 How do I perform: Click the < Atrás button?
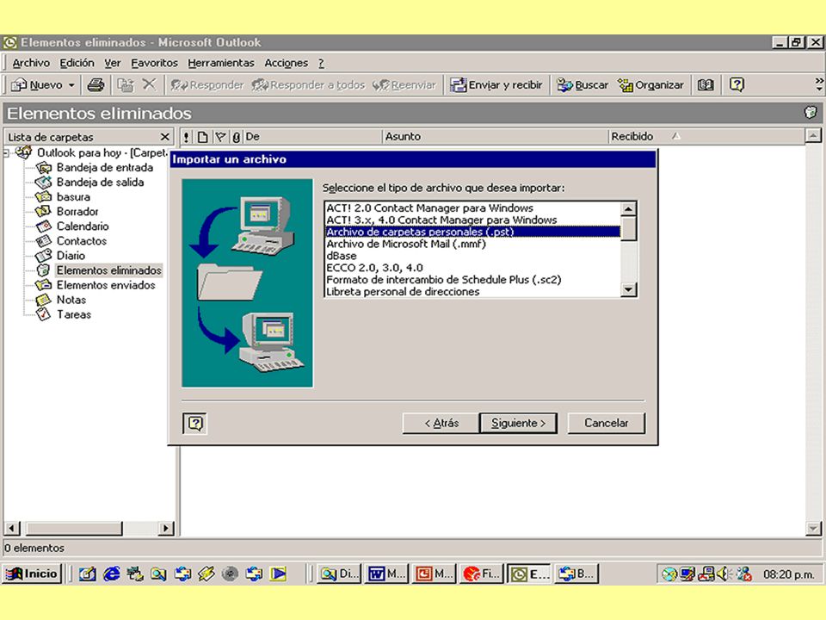click(x=441, y=424)
